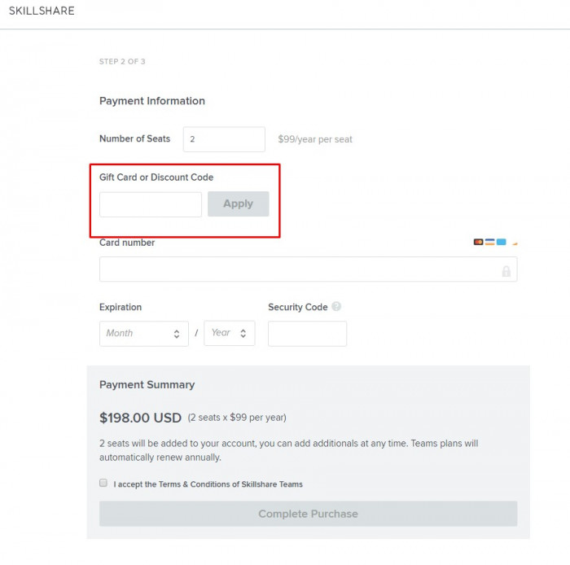Viewport: 570px width, 565px height.
Task: Click the Discover card icon at far right
Action: 515,243
